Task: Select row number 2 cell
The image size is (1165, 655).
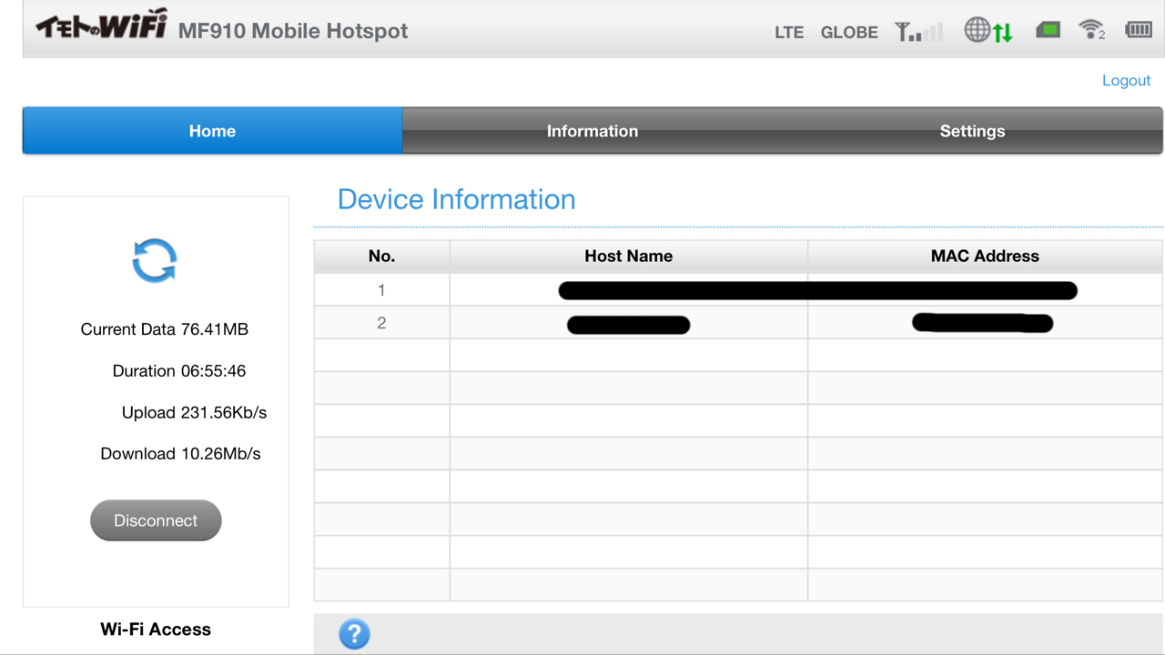Action: point(381,323)
